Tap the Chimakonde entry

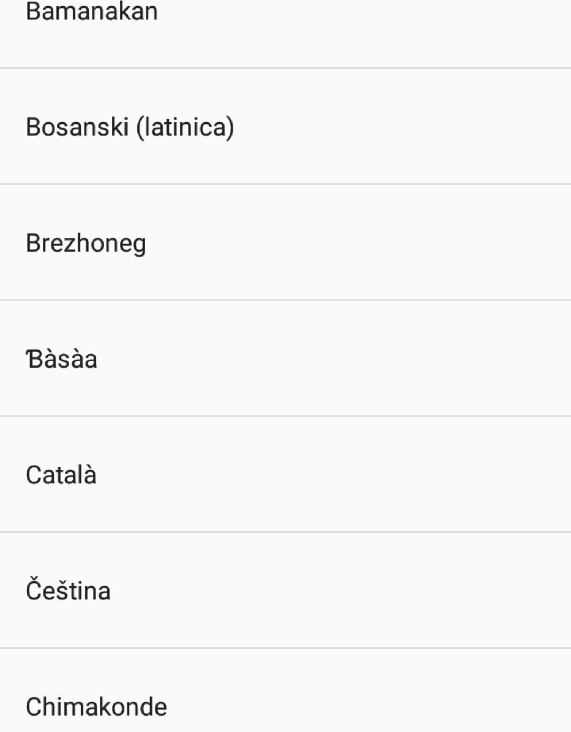point(96,706)
